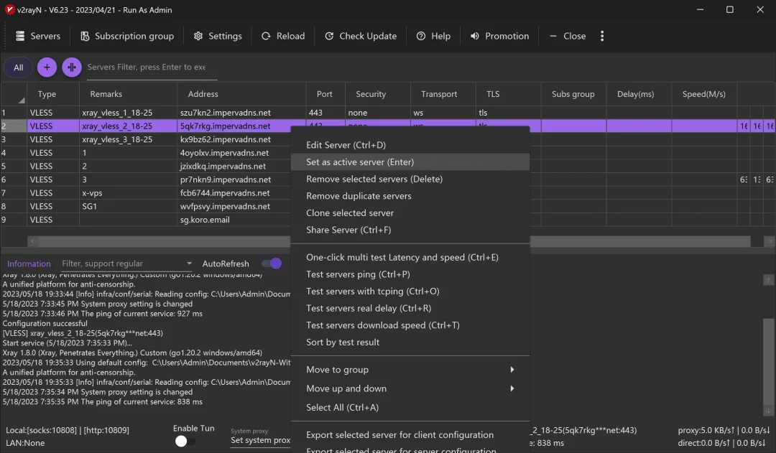Choose Set as active server (Enter)
The image size is (776, 453).
pos(410,162)
